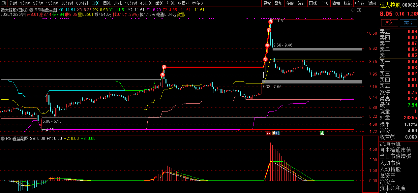Expand the main indicator dropdown arrow

[31, 10]
